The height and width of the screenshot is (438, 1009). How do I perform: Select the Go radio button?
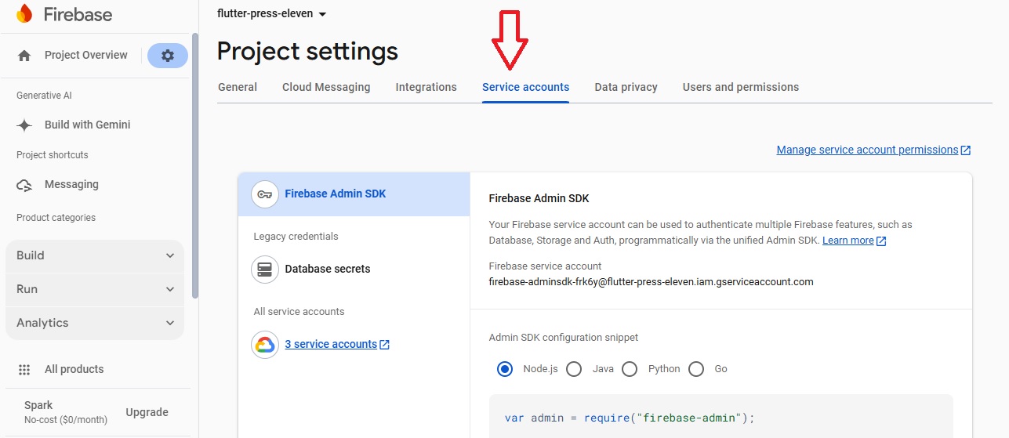coord(696,369)
